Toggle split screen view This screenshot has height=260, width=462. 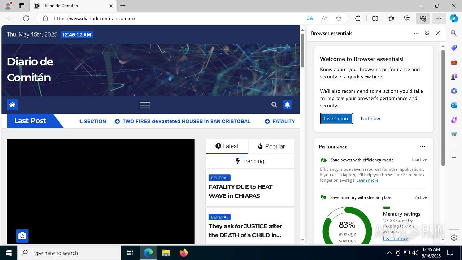coord(375,18)
